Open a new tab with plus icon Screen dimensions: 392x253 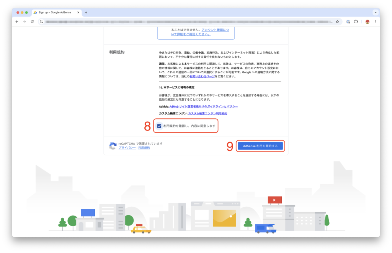point(86,13)
